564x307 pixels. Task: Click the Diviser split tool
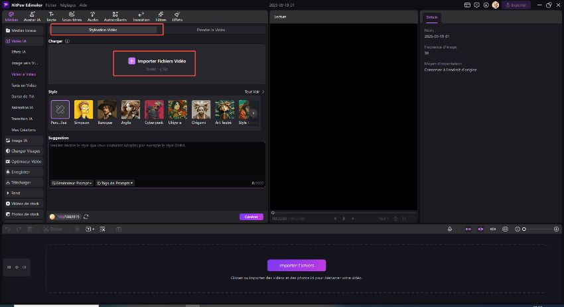coord(53,229)
